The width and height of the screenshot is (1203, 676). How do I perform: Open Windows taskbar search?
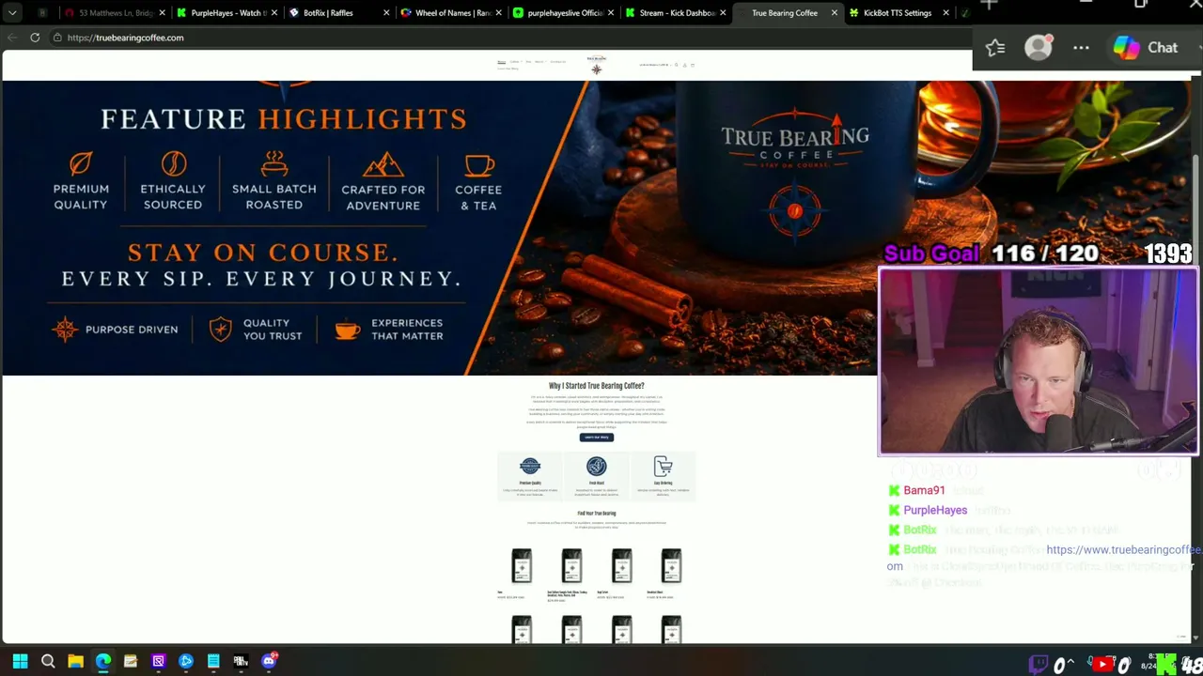[x=48, y=661]
